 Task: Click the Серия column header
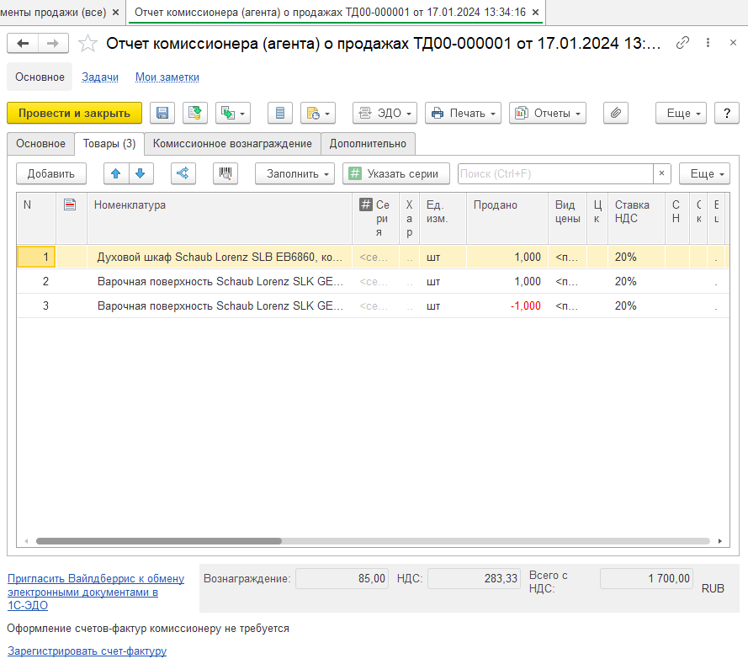pyautogui.click(x=376, y=219)
